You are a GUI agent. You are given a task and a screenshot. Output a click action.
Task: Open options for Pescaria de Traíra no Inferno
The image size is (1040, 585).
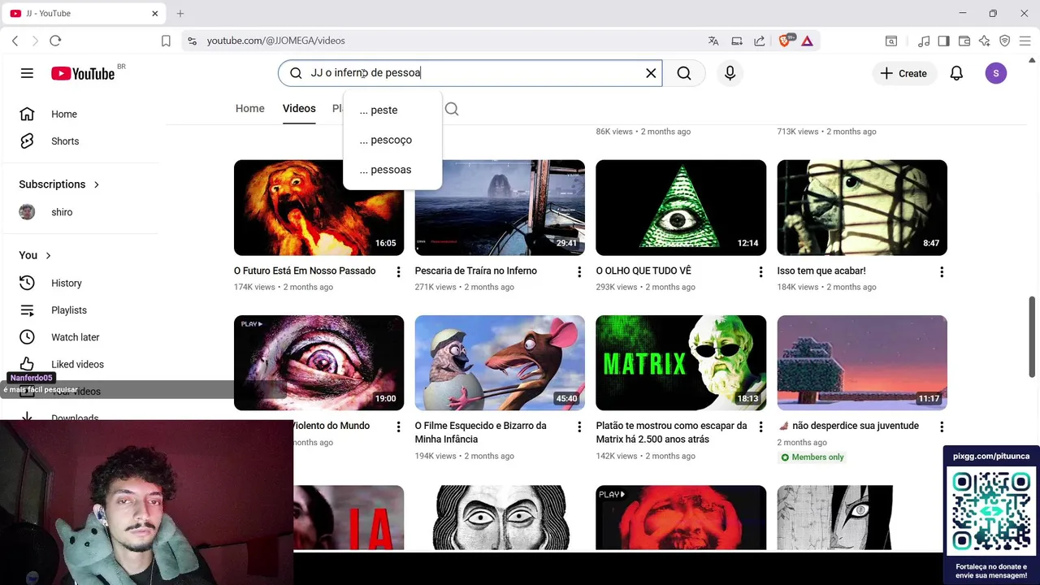[579, 271]
